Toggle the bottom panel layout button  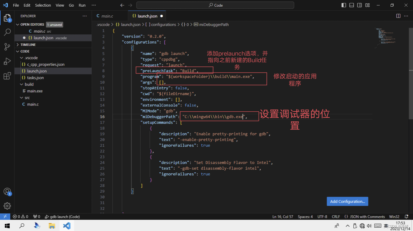352,5
